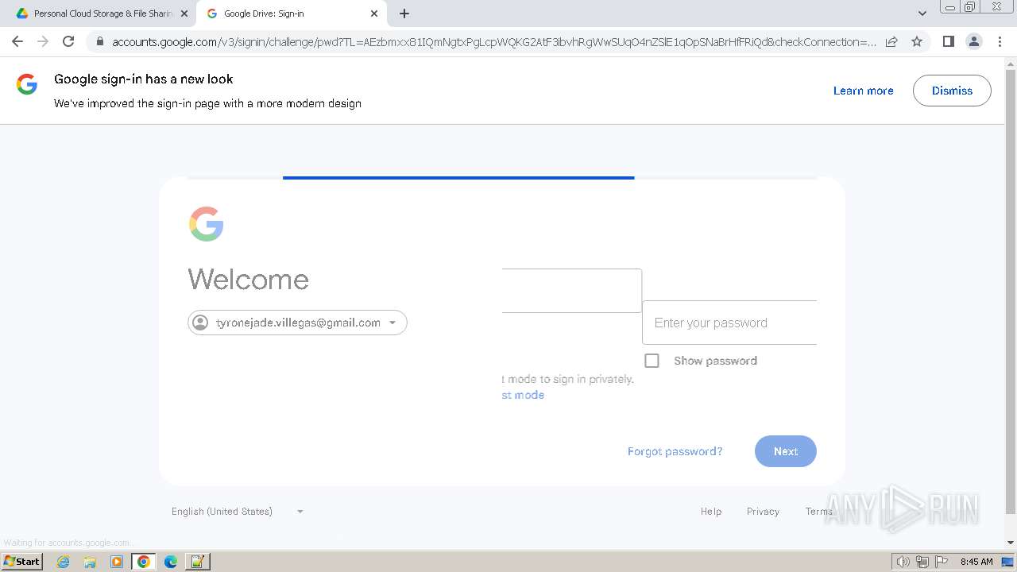Click the Action Center flag icon
This screenshot has height=572, width=1017.
[x=942, y=562]
